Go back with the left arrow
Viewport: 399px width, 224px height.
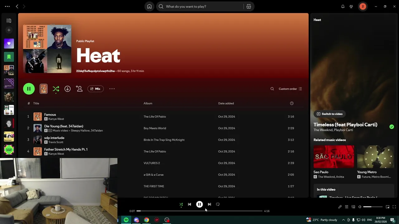coord(17,7)
